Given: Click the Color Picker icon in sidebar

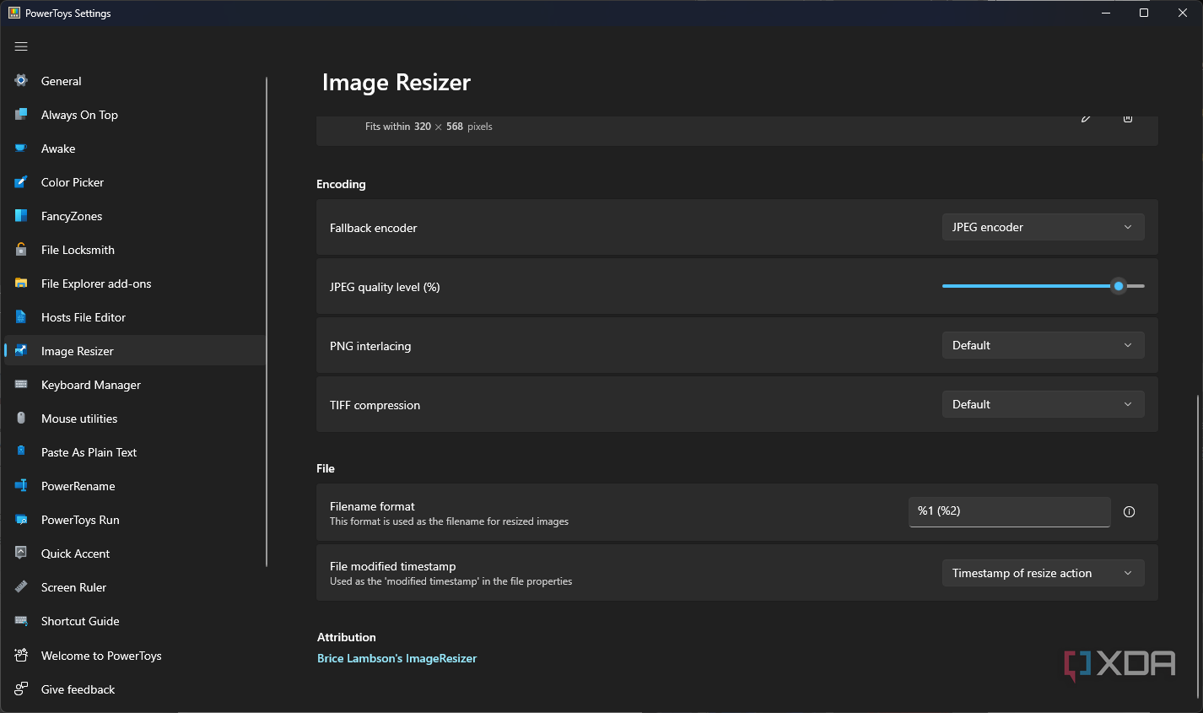Looking at the screenshot, I should 19,181.
